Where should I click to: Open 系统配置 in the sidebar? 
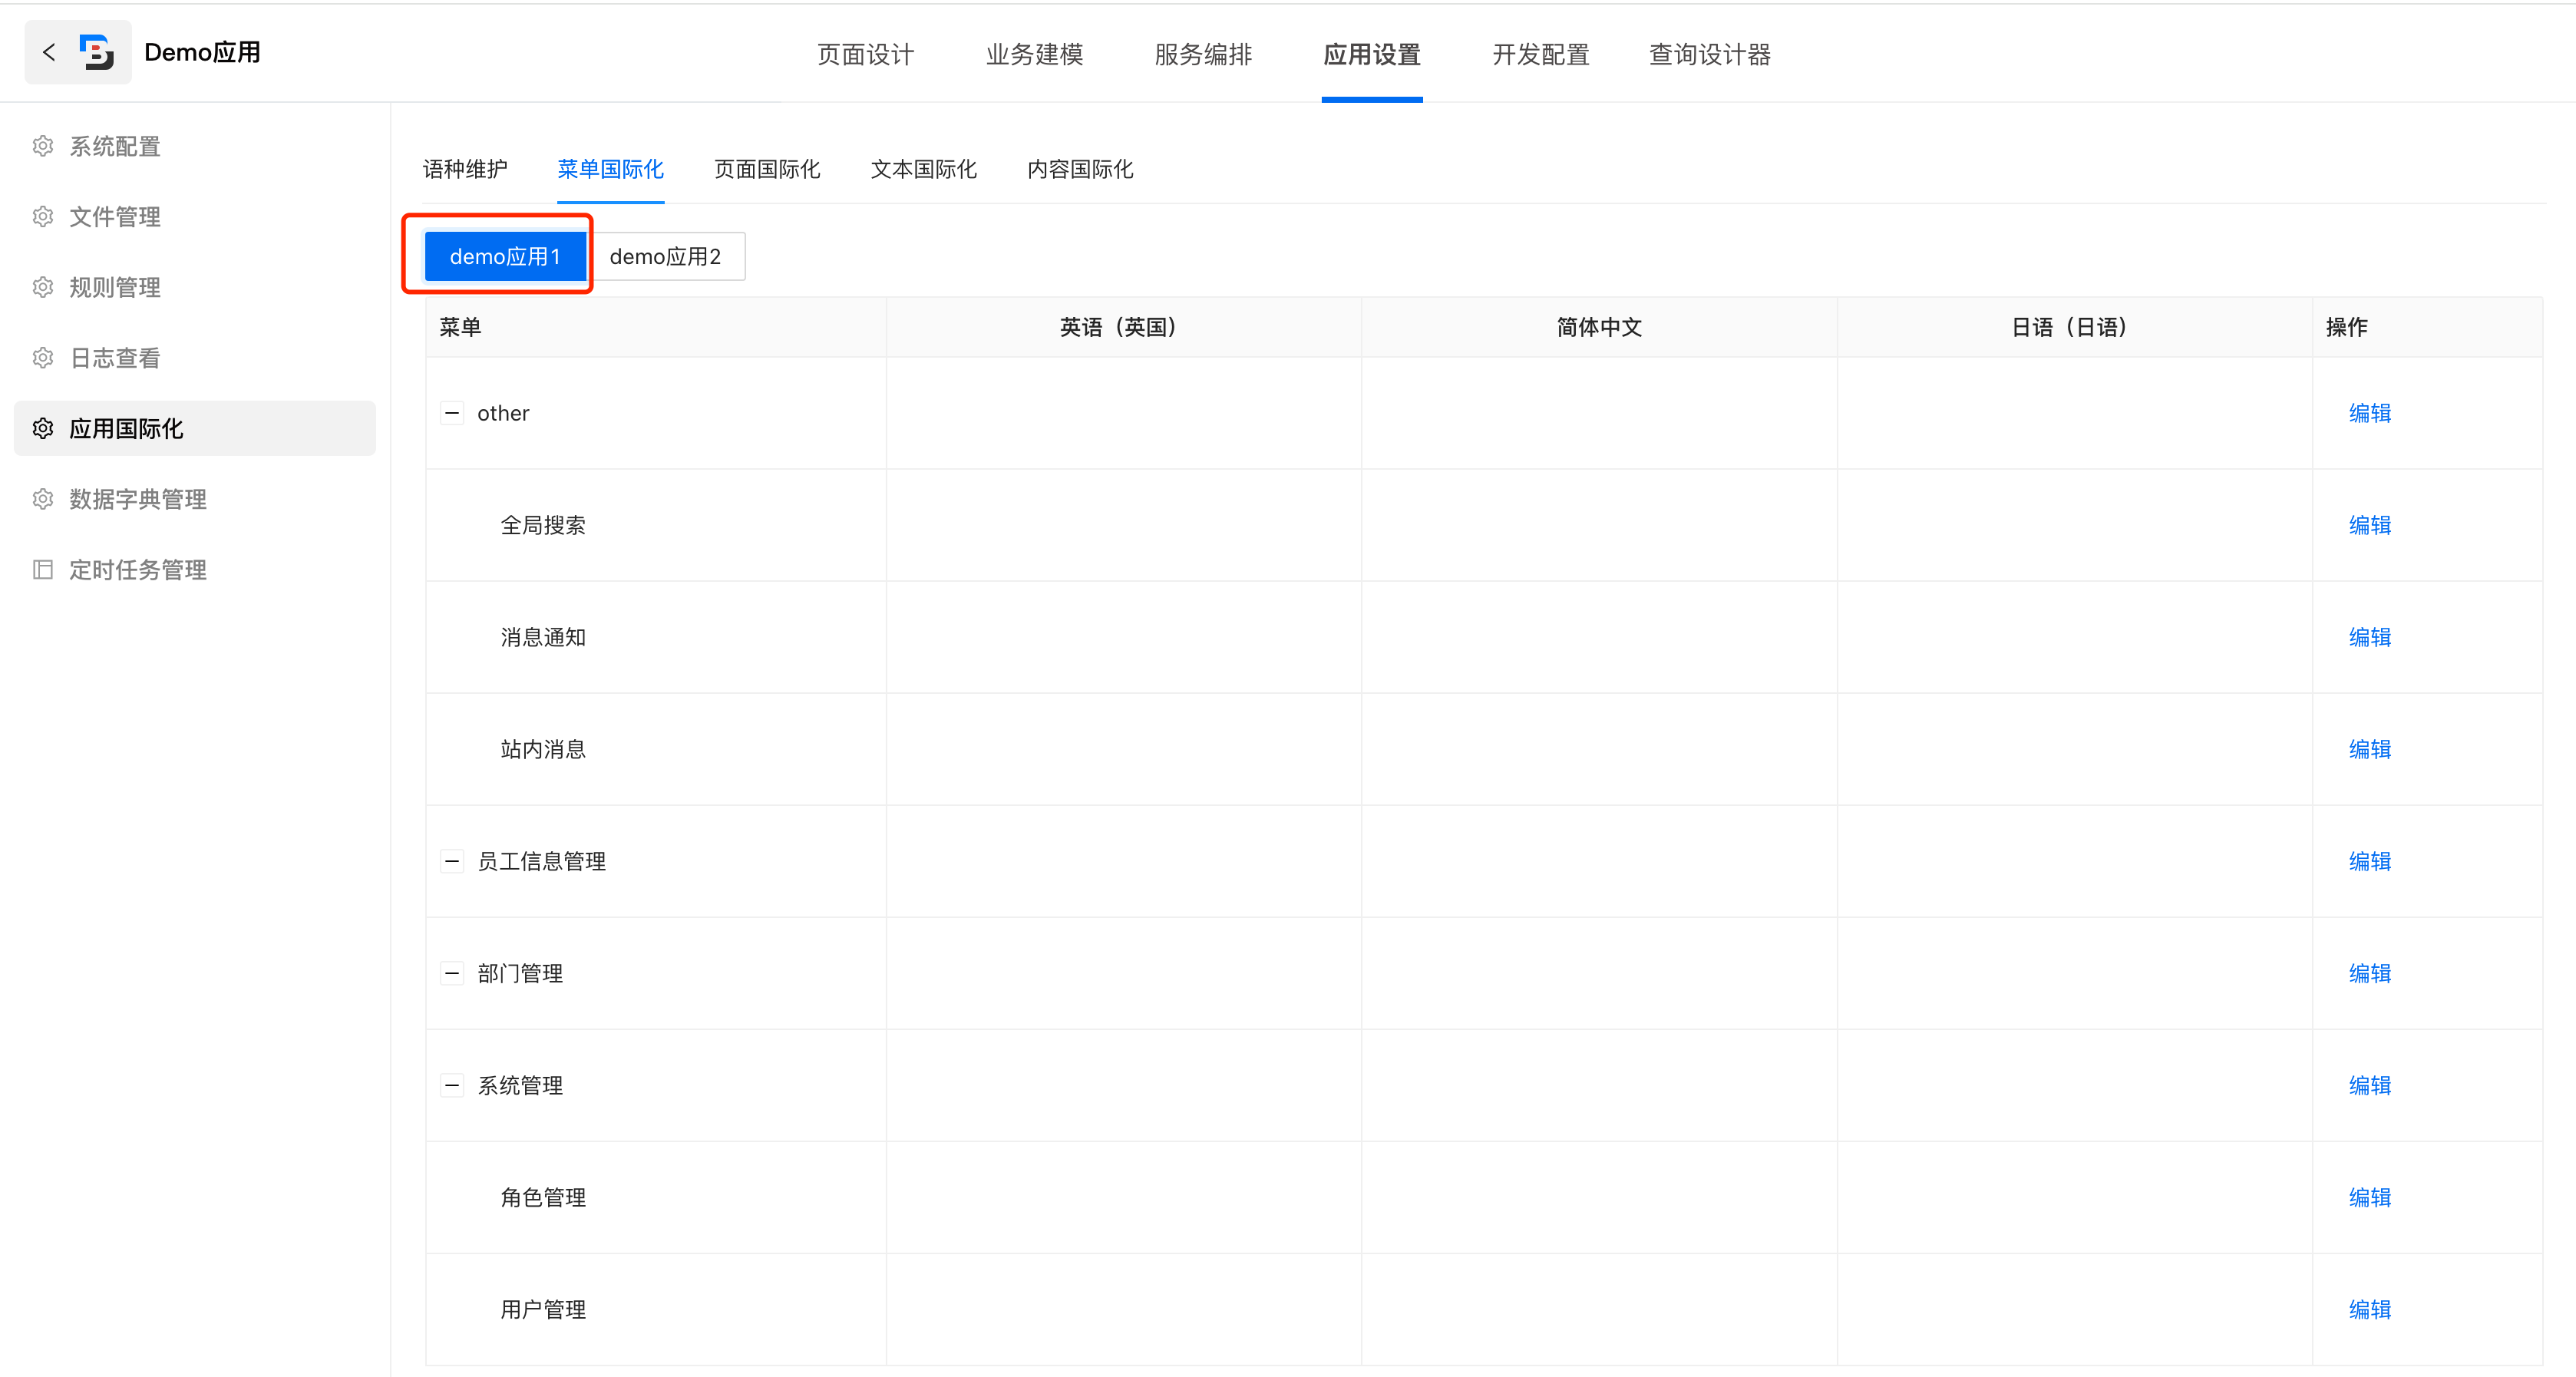pyautogui.click(x=195, y=146)
